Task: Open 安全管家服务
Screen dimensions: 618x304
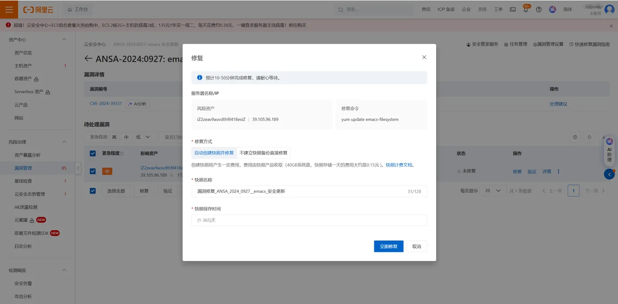Action: [482, 44]
